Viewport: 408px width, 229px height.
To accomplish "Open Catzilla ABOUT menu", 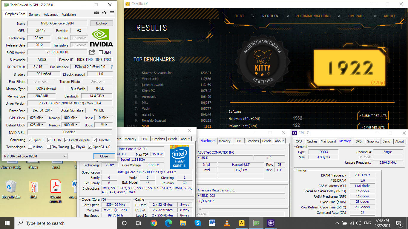I will click(389, 16).
